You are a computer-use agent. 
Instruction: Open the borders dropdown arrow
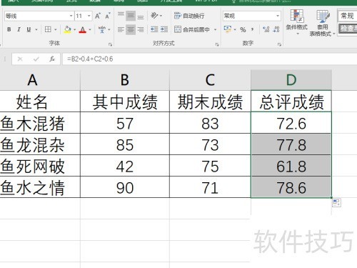[56, 29]
